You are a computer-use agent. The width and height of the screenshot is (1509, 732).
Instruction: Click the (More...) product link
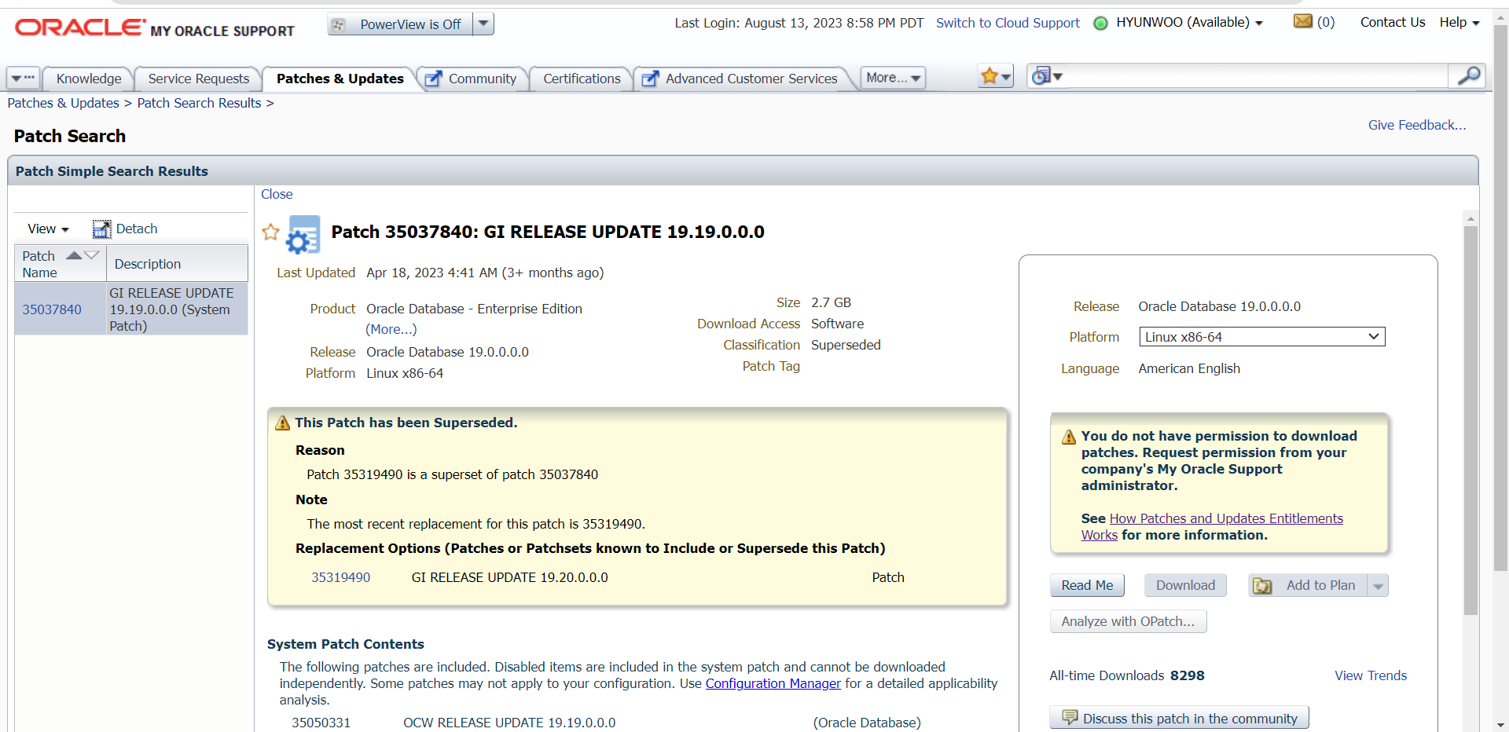point(391,329)
